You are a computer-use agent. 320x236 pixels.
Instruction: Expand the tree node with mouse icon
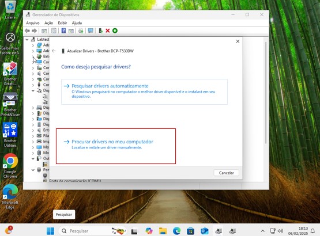(33, 153)
